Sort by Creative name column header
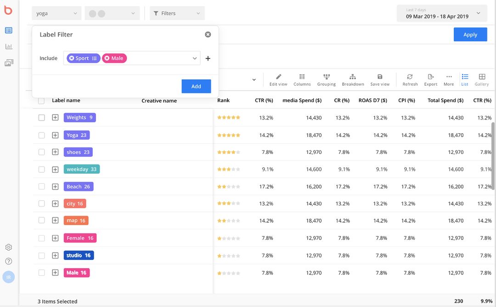 (159, 101)
